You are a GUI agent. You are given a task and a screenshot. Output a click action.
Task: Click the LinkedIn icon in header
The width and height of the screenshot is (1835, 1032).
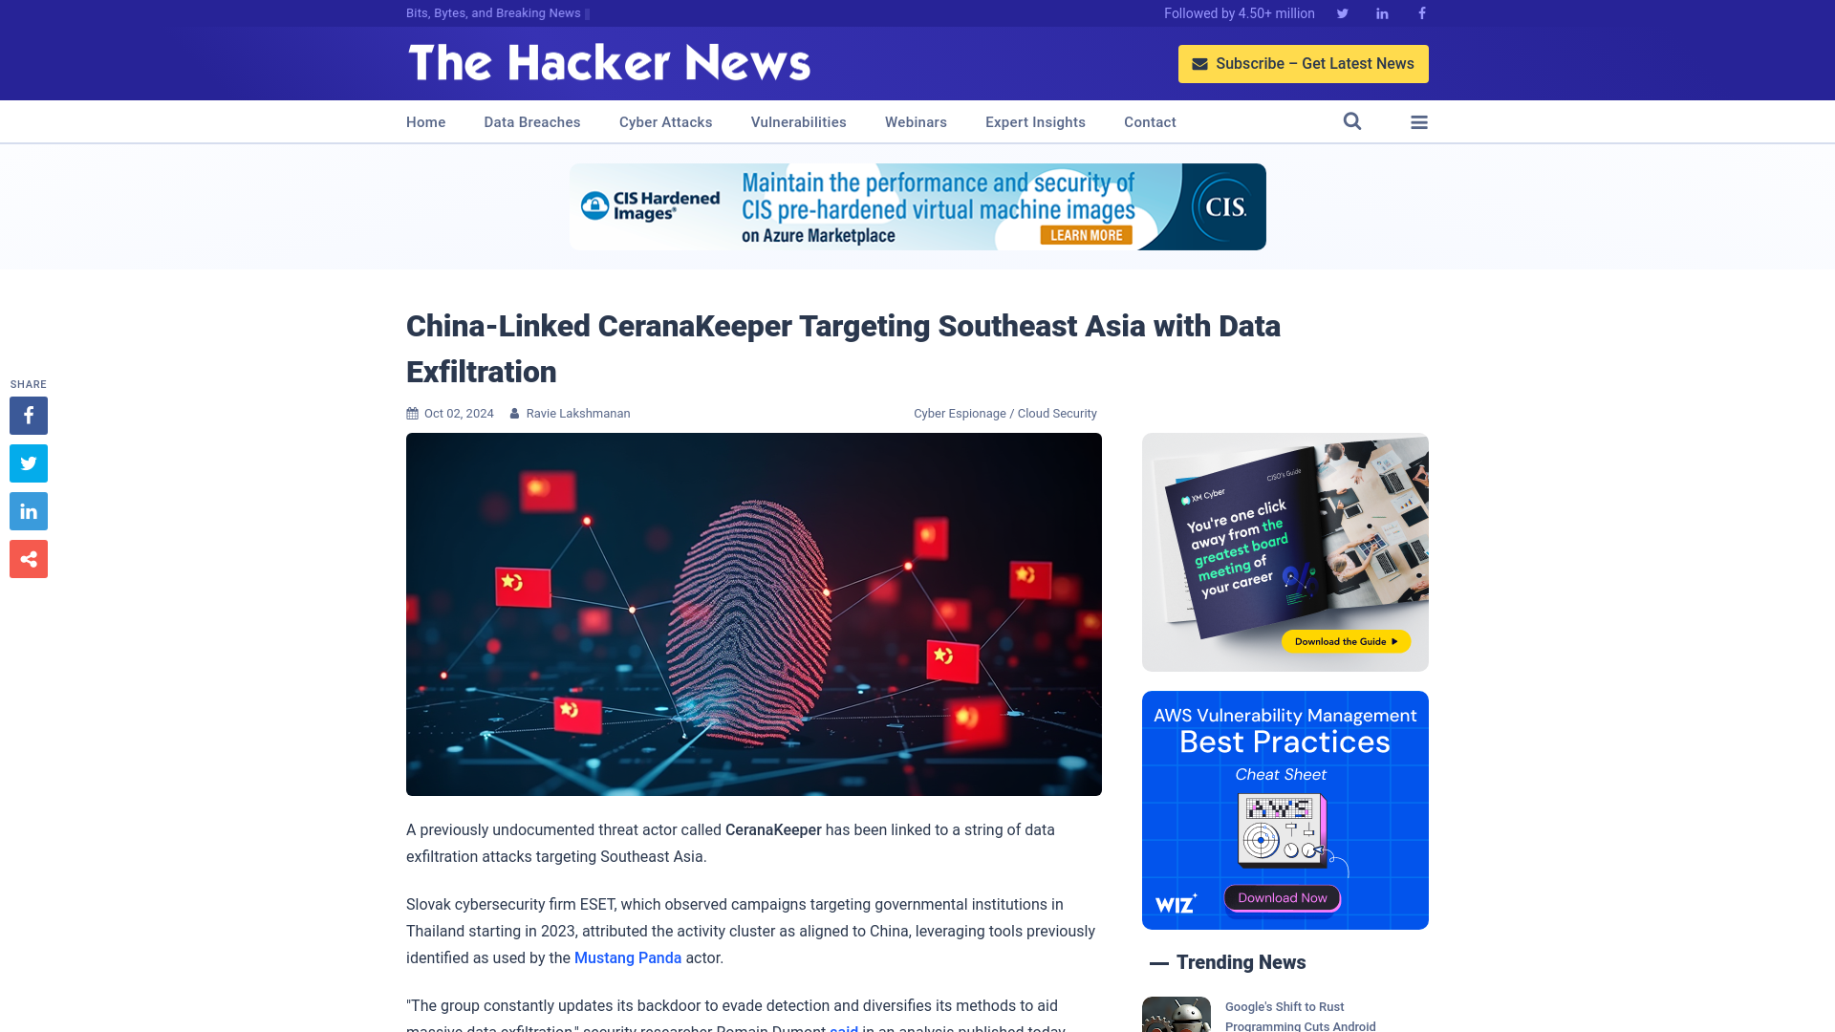pos(1381,12)
